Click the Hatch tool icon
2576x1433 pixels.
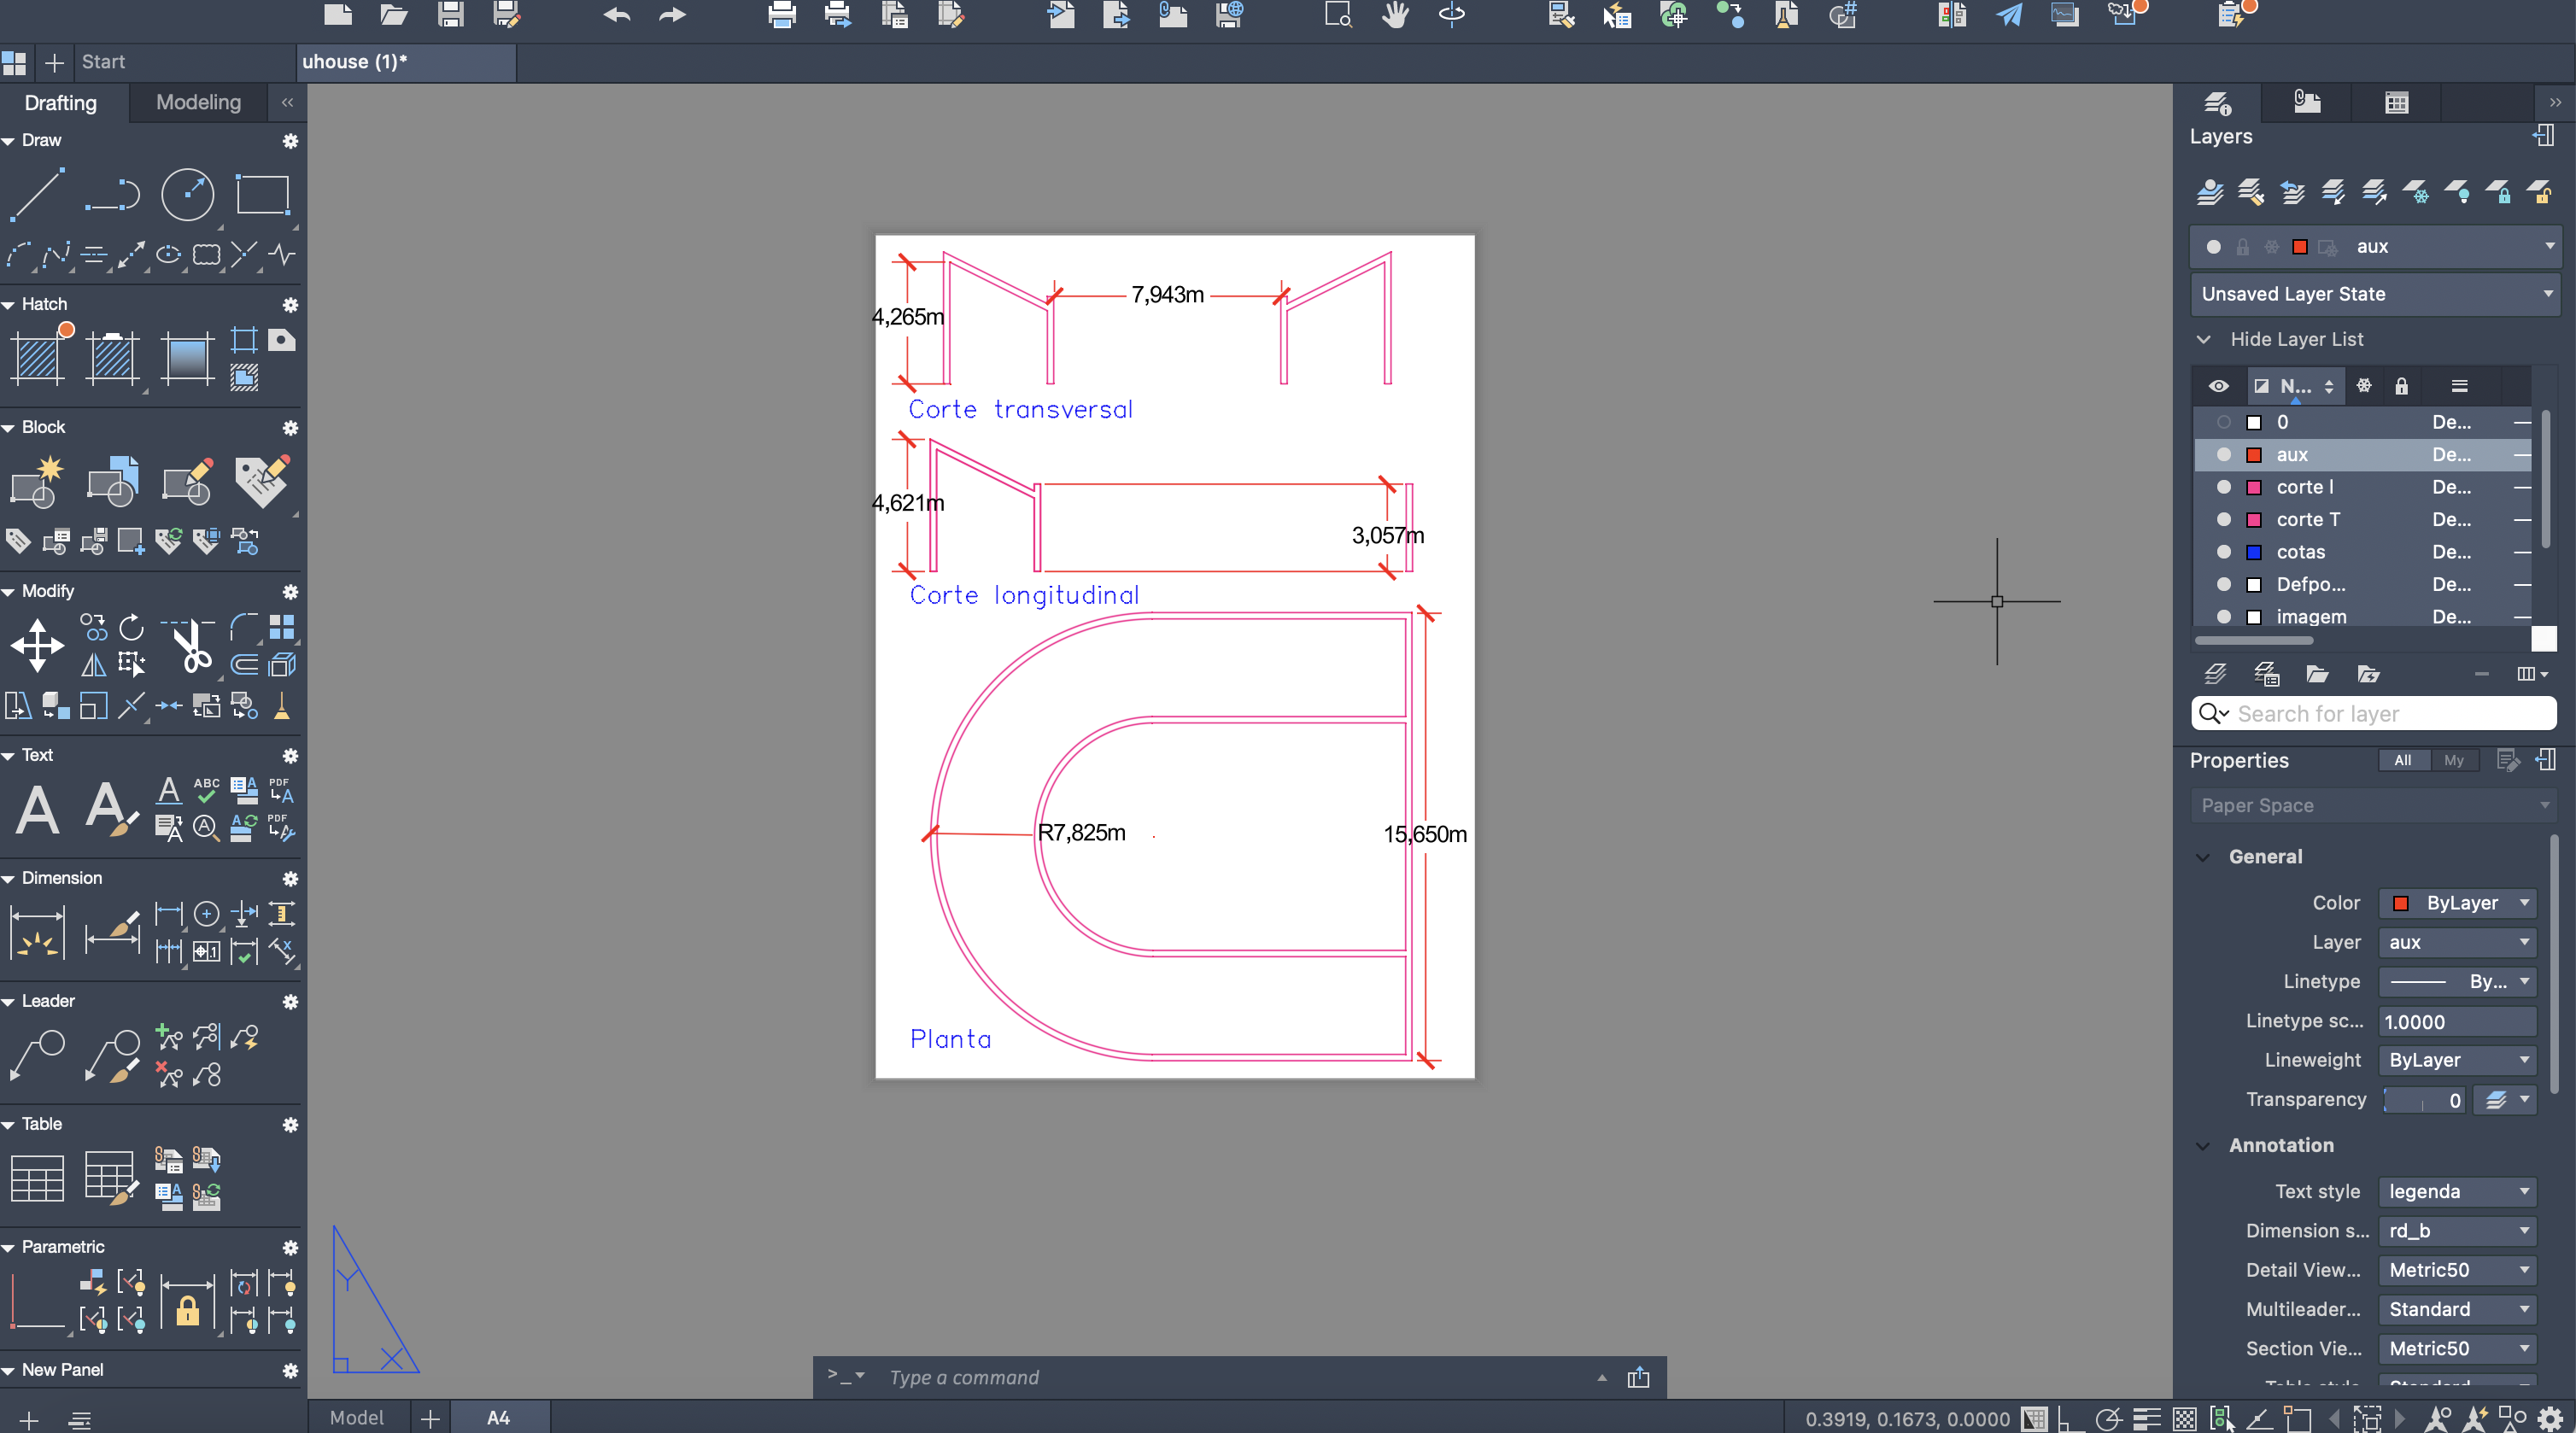pos(37,357)
